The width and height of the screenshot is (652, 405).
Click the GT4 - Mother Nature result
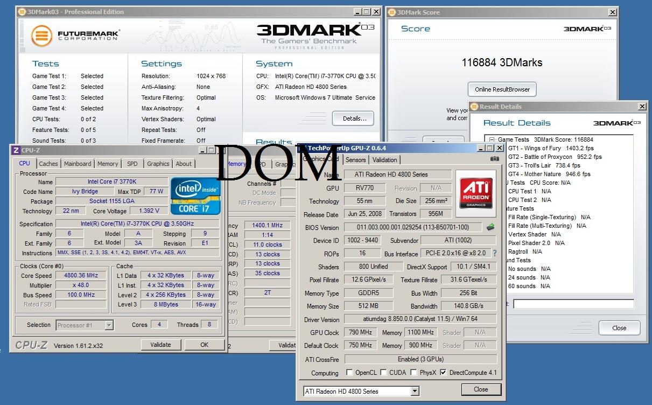point(549,174)
